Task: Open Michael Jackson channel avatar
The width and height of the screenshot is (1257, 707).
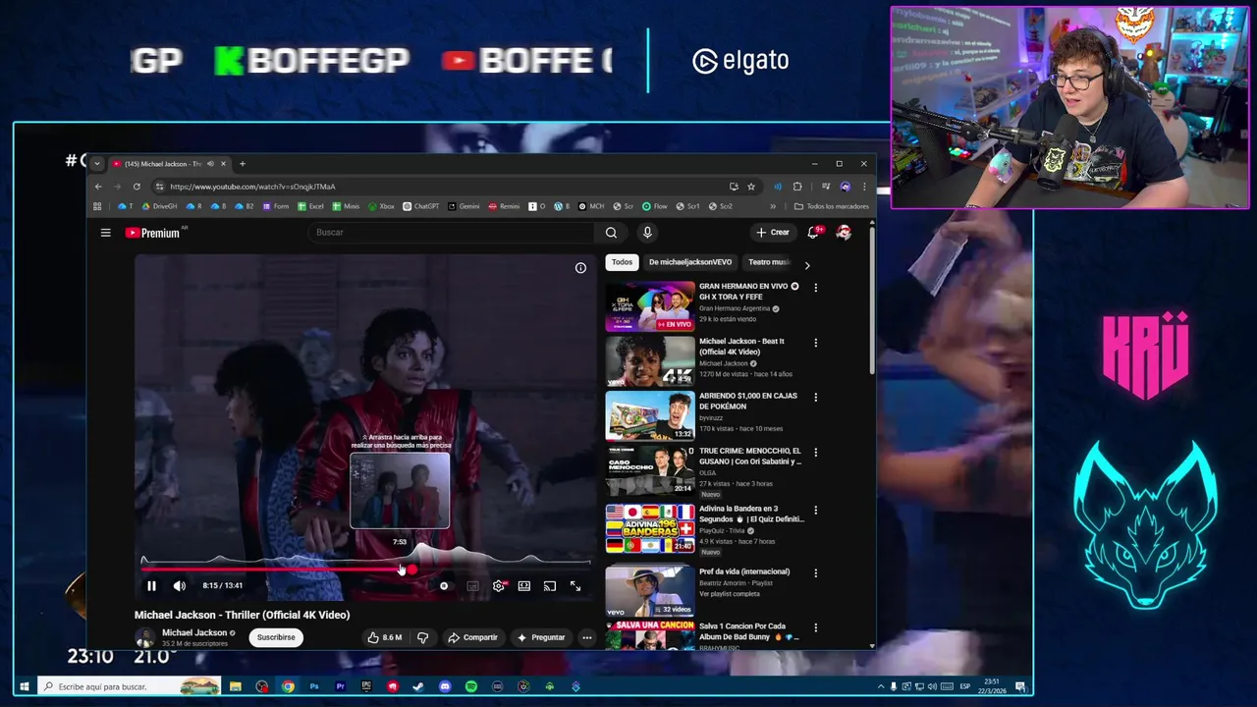Action: click(x=144, y=637)
